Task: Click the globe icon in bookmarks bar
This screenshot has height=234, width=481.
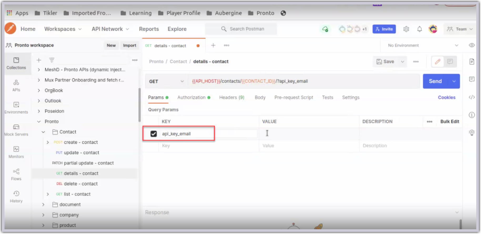Action: pos(283,13)
